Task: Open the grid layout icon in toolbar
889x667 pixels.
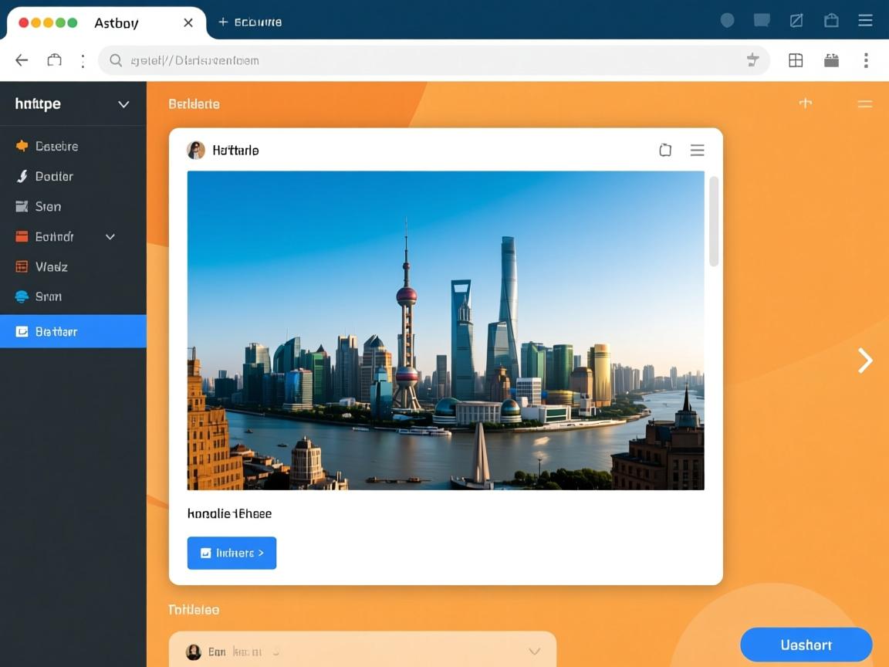Action: pos(796,60)
